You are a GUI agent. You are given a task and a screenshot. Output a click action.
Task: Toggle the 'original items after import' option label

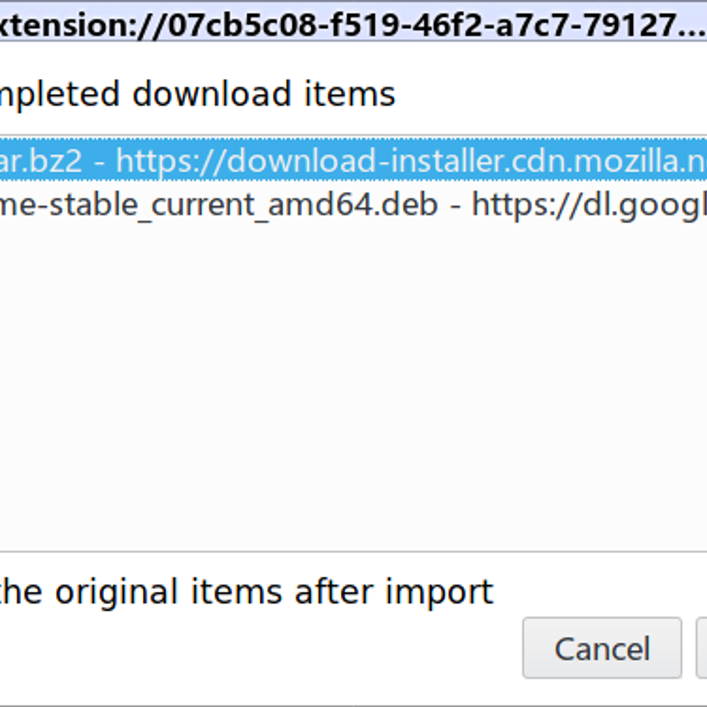pyautogui.click(x=247, y=592)
